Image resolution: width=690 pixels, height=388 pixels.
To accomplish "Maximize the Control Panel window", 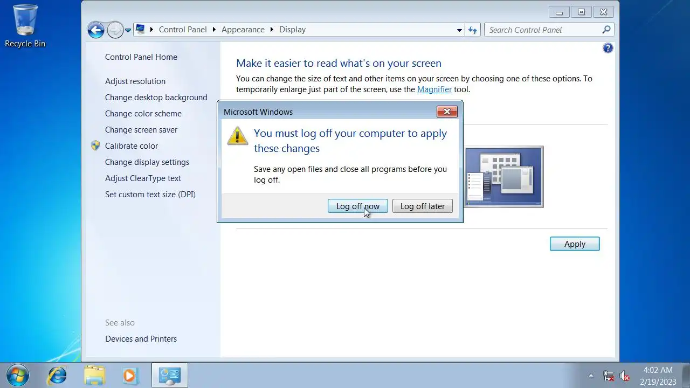I will pos(581,12).
